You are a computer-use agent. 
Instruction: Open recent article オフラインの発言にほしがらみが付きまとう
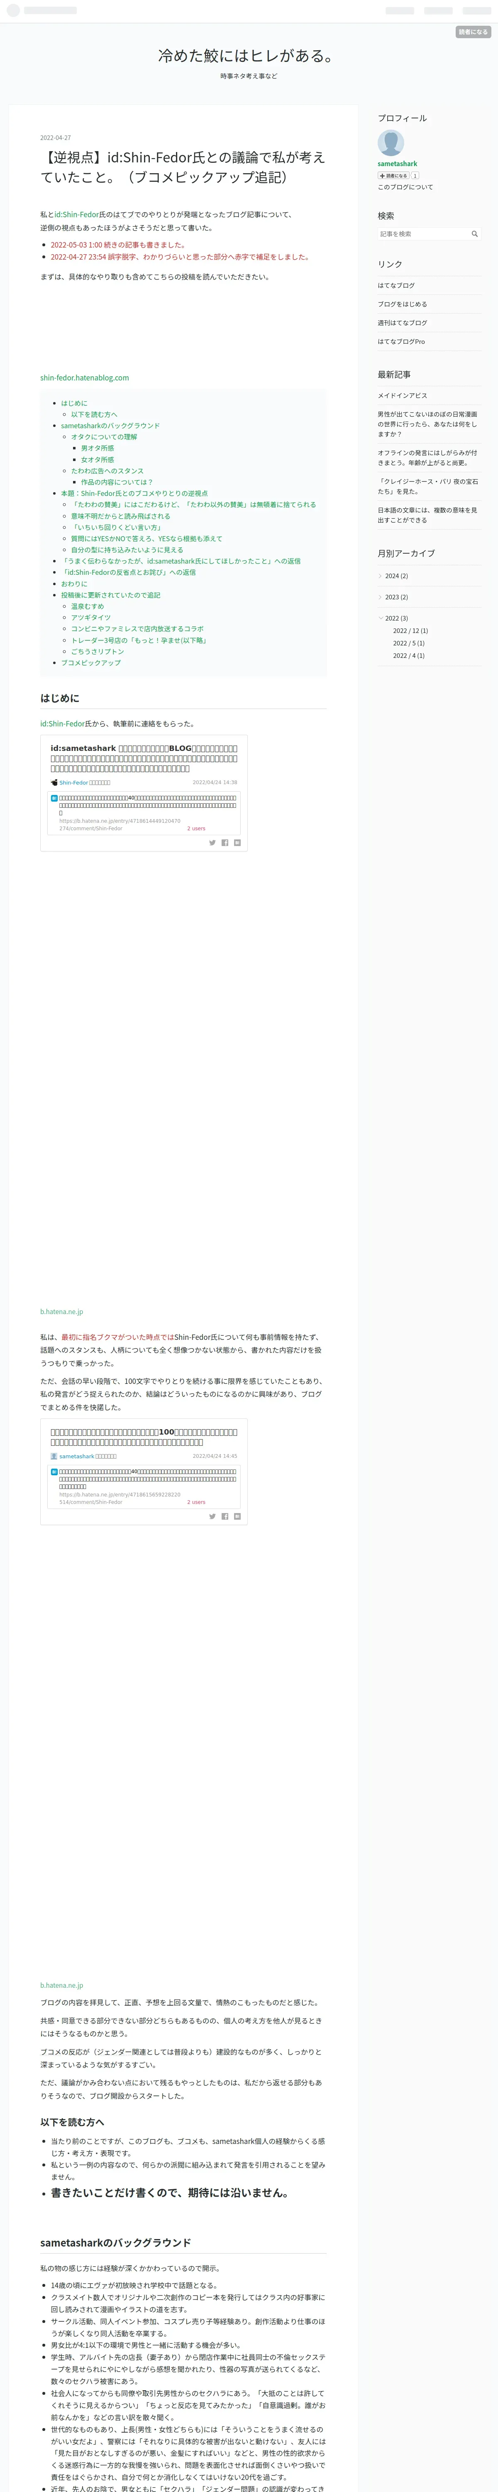click(x=427, y=458)
